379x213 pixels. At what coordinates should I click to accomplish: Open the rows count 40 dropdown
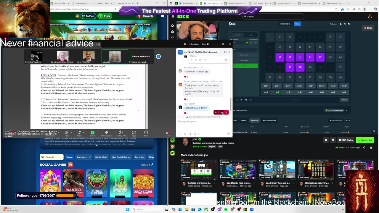348,121
